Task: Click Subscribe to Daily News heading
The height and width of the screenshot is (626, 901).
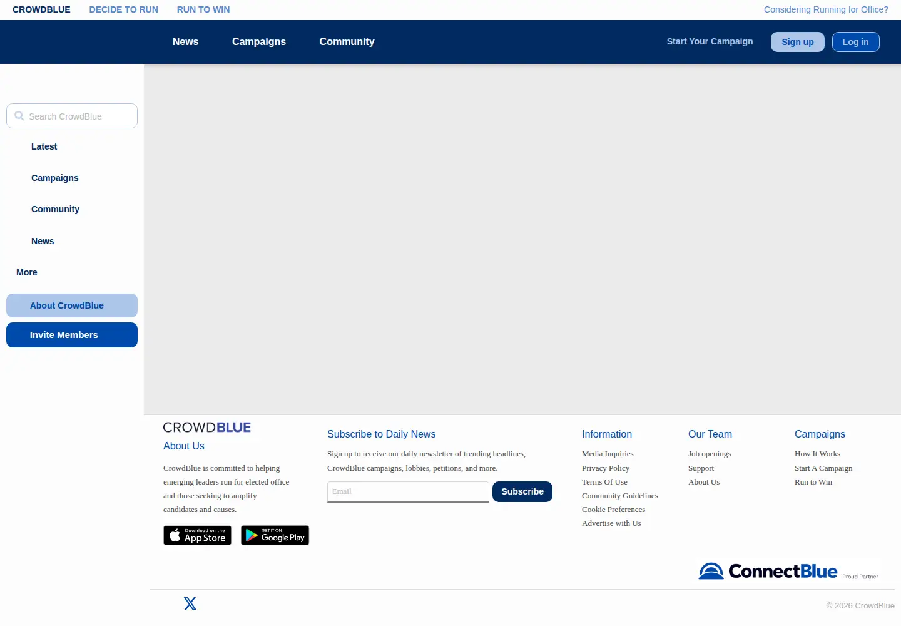Action: [381, 434]
